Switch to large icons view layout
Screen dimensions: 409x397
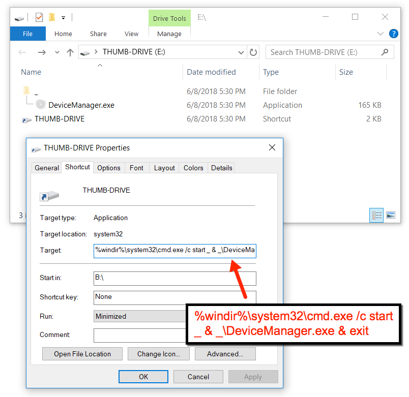(x=391, y=215)
